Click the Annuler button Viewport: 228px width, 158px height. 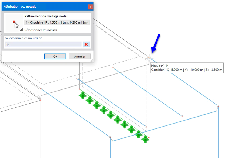[x=80, y=56]
